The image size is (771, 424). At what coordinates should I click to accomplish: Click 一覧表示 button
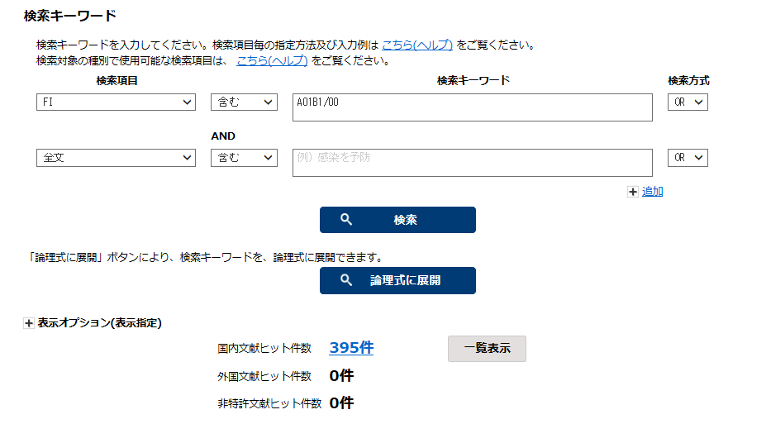point(487,349)
